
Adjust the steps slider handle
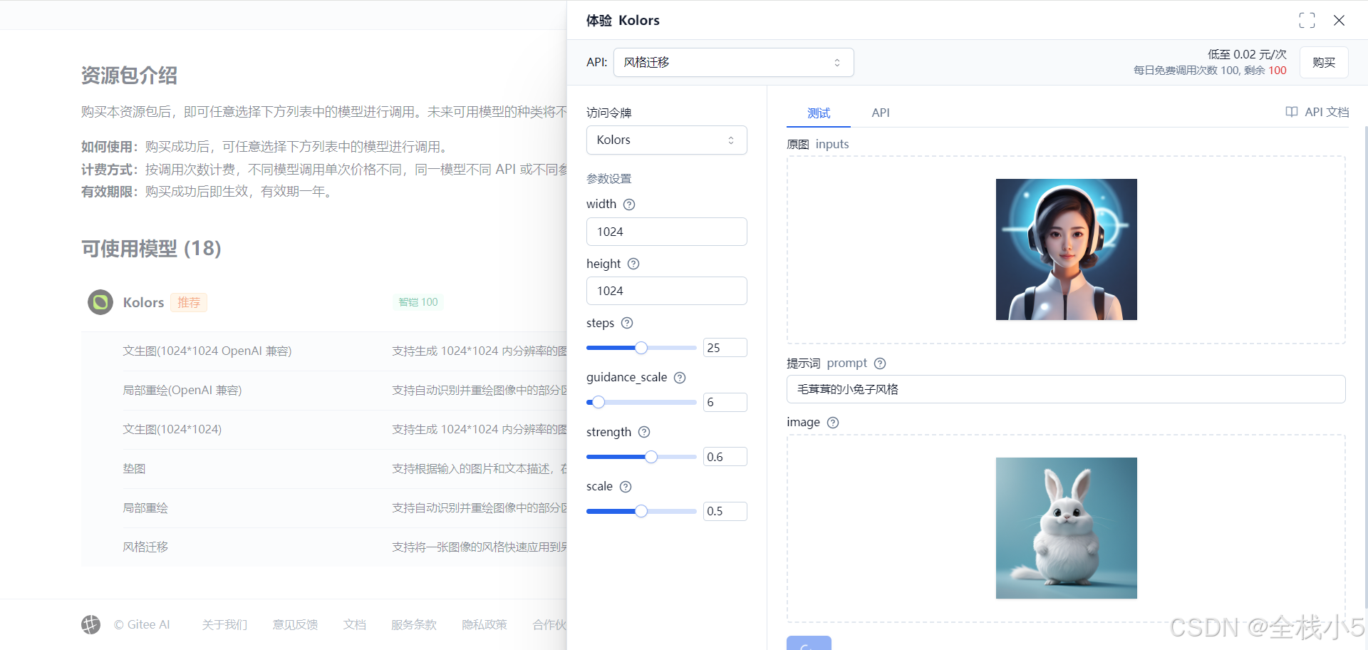[x=641, y=348]
